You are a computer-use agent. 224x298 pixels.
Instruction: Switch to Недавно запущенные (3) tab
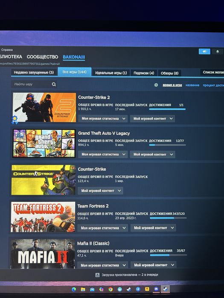[34, 72]
